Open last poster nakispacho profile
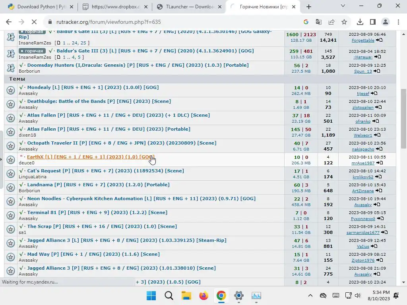The image size is (407, 305). [363, 149]
